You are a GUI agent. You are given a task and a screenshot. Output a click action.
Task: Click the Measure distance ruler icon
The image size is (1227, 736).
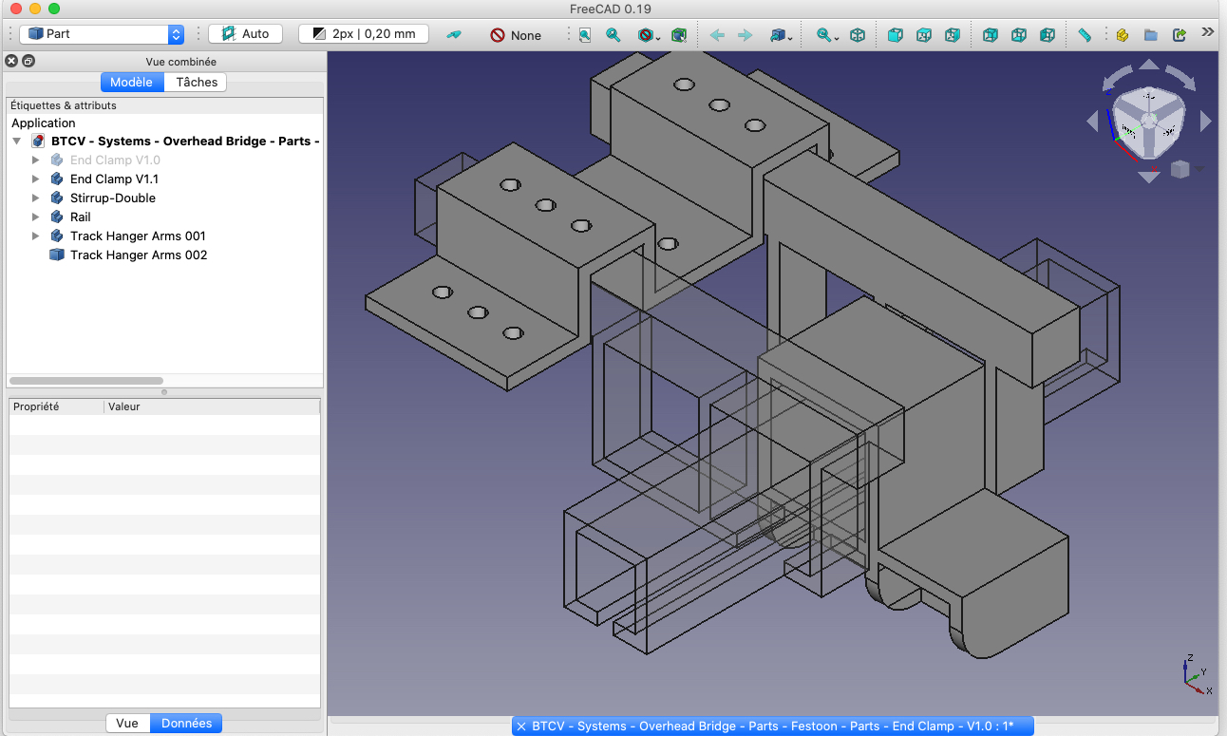(1085, 34)
